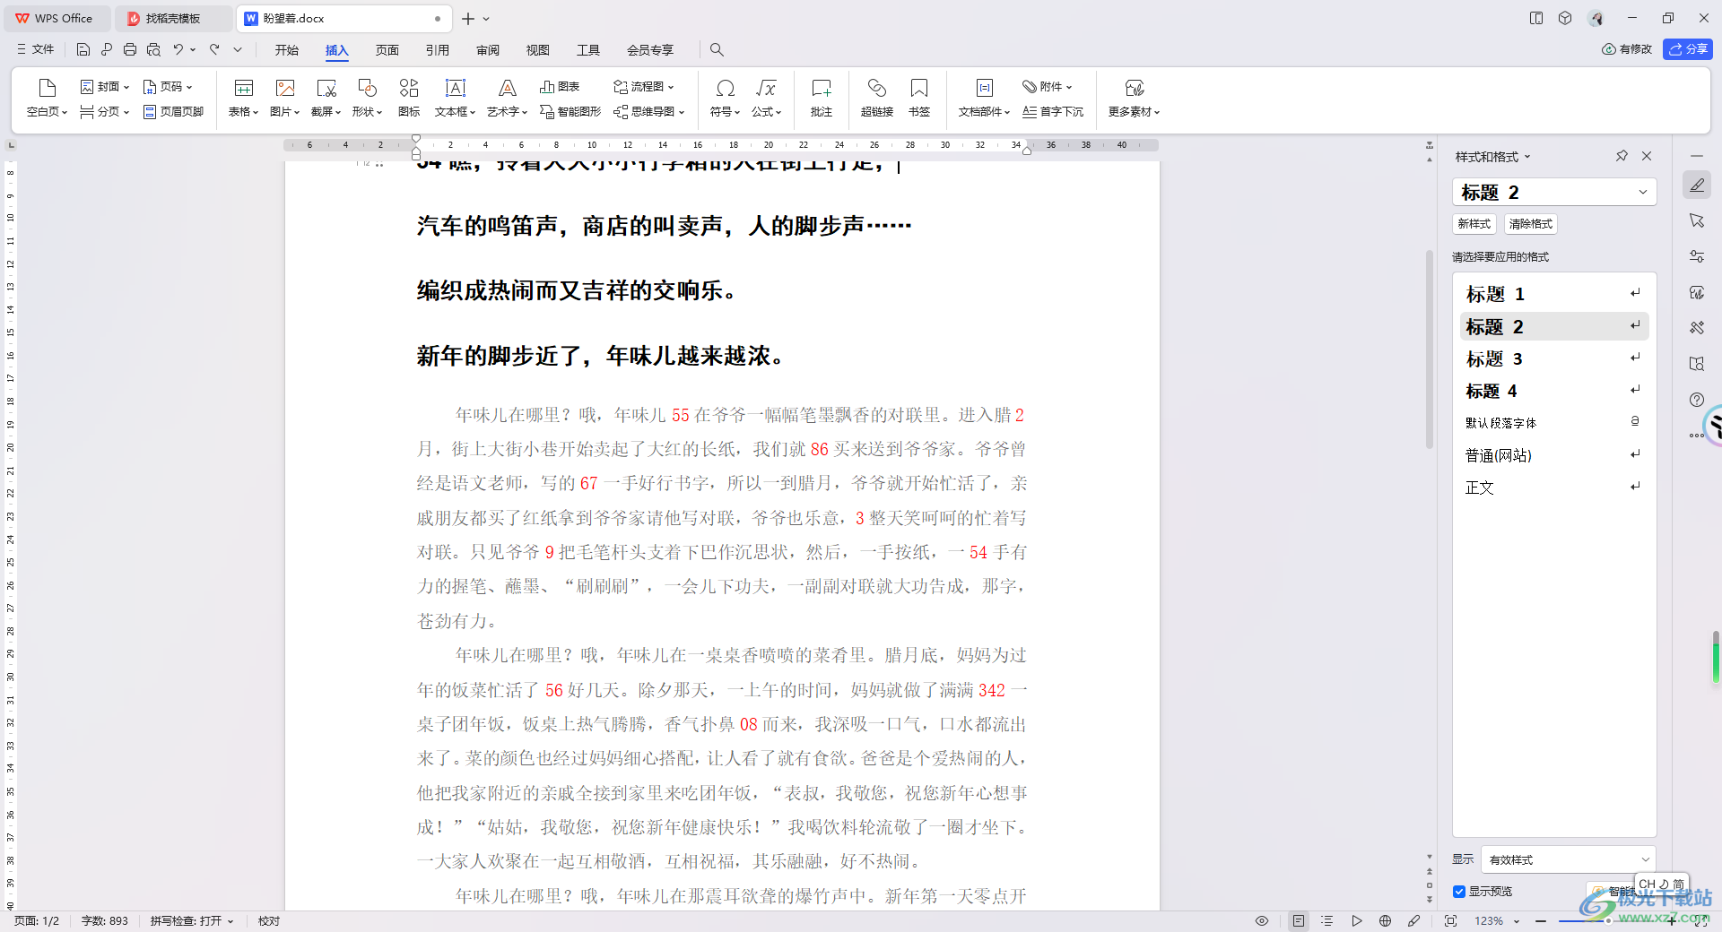Open the help question mark in sidebar
Viewport: 1722px width, 932px height.
point(1697,400)
